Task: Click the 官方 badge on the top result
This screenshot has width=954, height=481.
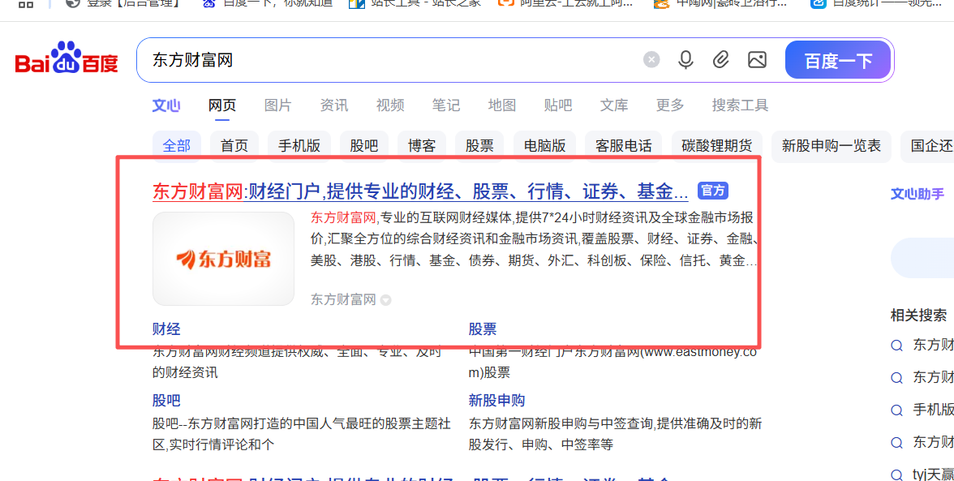Action: click(x=712, y=191)
